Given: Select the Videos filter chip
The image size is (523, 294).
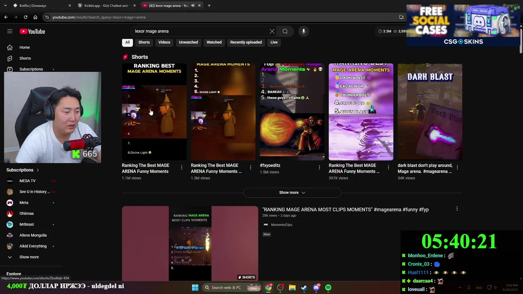Looking at the screenshot, I should point(164,42).
